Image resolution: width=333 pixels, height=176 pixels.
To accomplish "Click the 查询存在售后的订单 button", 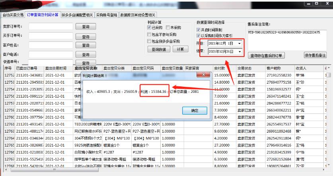I will click(267, 55).
